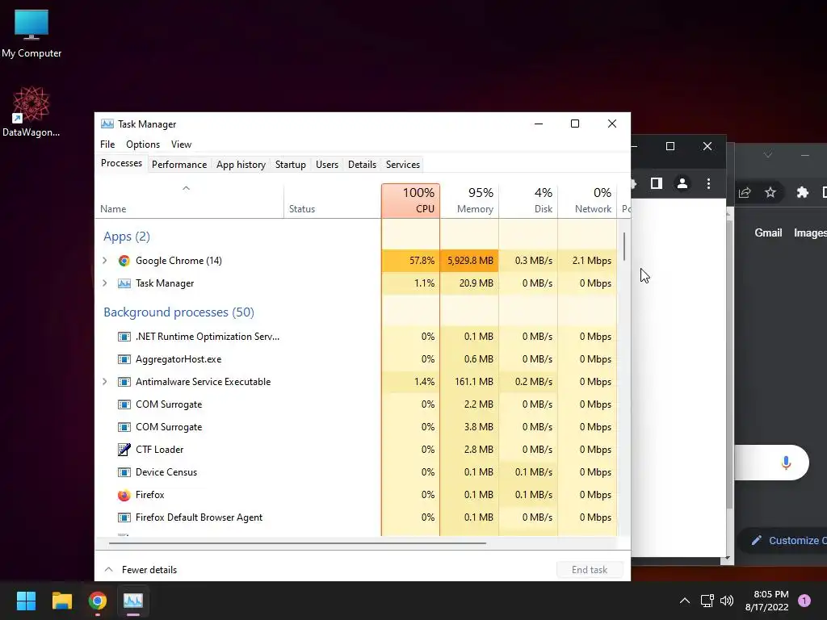Open the volume speaker tray icon

tap(727, 601)
